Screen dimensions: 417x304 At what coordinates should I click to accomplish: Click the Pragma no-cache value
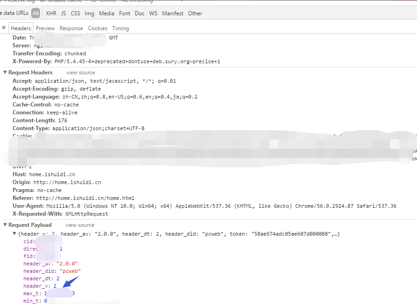tap(49, 190)
